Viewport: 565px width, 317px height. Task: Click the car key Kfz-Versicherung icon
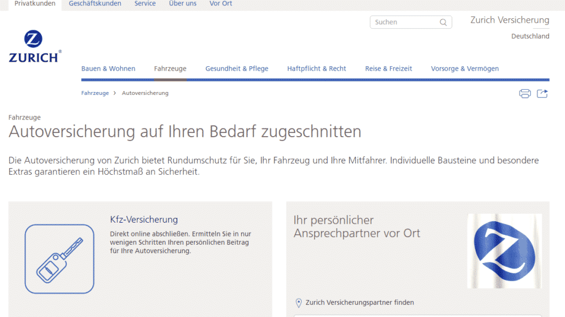coord(60,259)
